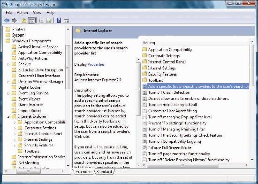Click the System folder icon in tree
258x184 pixels.
coord(8,35)
